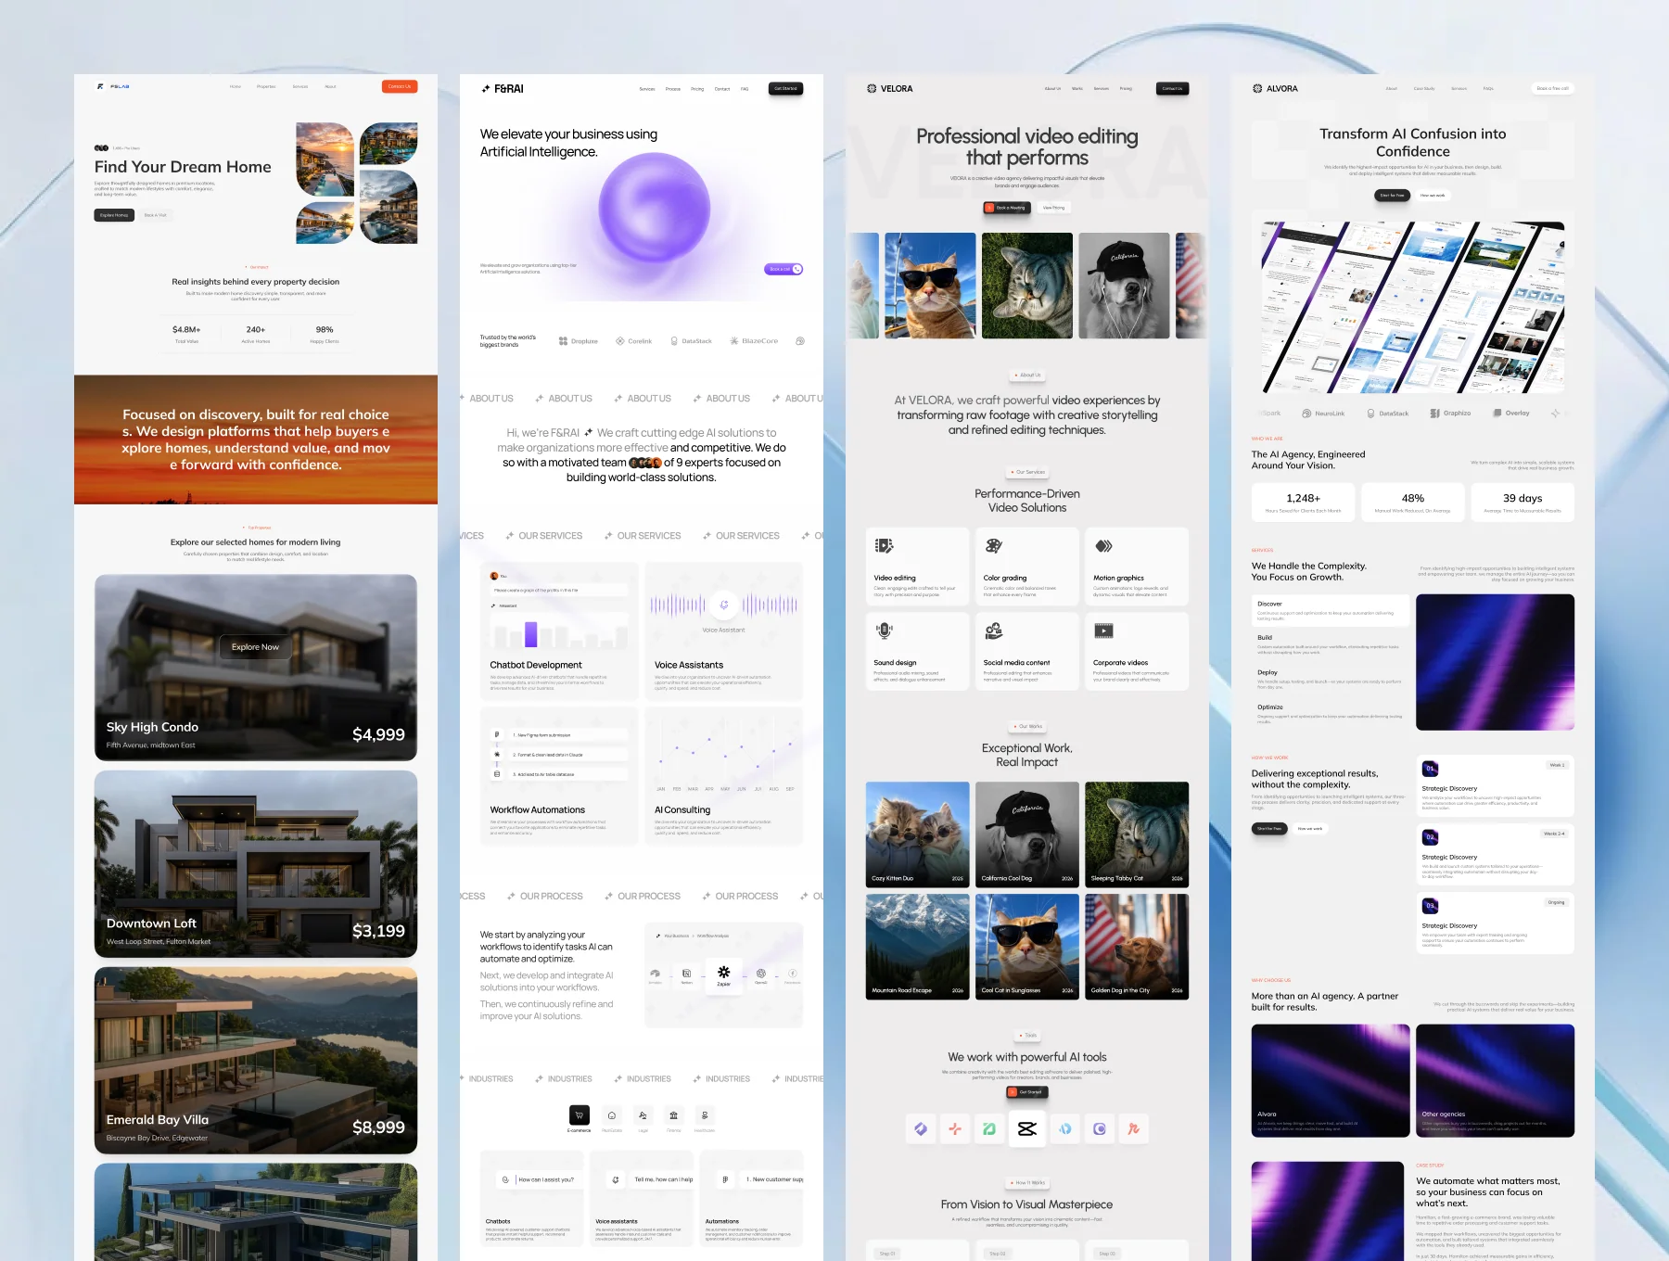Open Pricing in F&RAI navigation

(697, 89)
